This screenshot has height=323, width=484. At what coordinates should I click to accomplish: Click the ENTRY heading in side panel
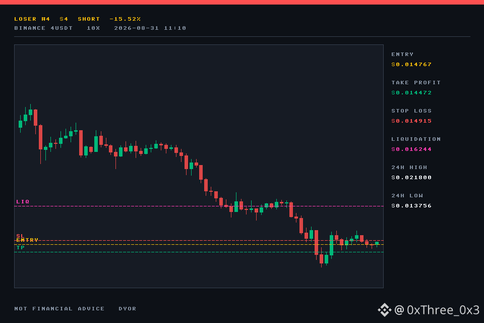pyautogui.click(x=402, y=55)
